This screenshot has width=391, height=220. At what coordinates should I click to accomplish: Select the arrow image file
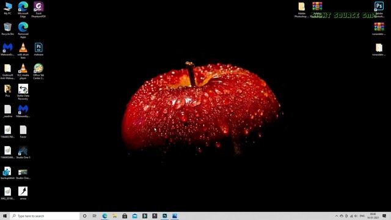coord(23,193)
